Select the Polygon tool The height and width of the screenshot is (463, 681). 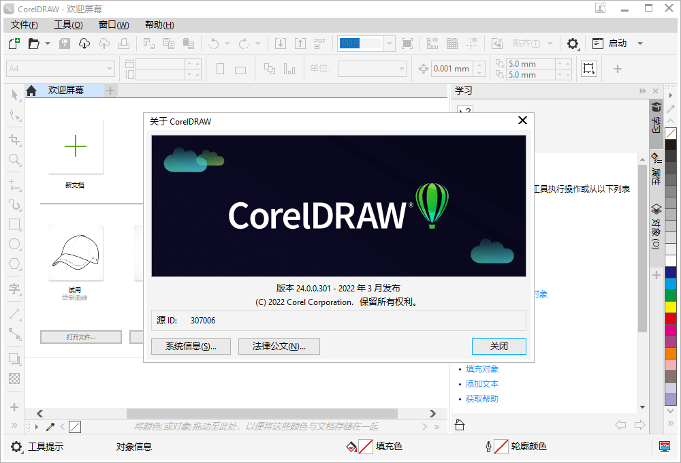click(14, 264)
